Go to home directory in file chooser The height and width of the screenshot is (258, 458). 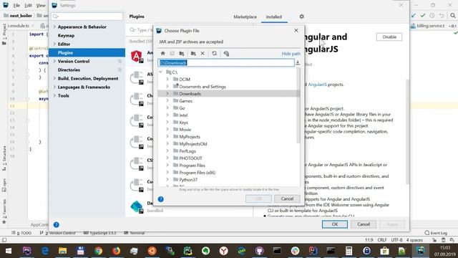tap(162, 53)
